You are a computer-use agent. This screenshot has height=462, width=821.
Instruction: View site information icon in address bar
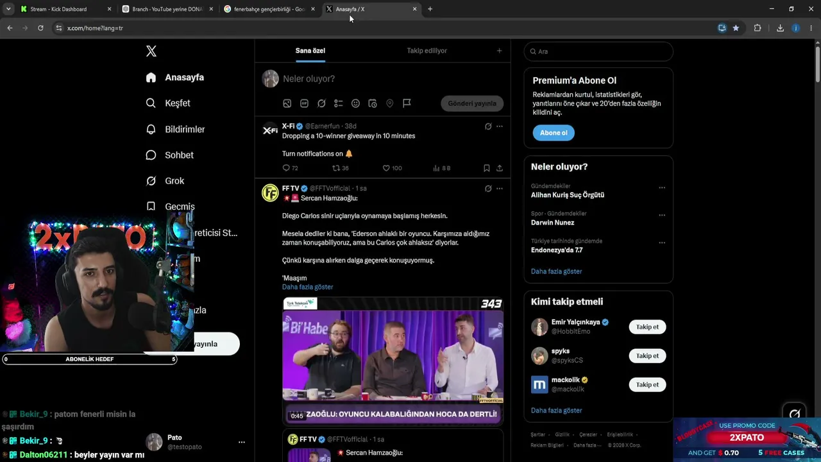58,28
